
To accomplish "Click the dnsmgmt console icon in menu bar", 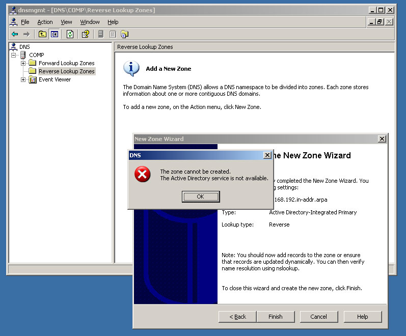I will 13,22.
